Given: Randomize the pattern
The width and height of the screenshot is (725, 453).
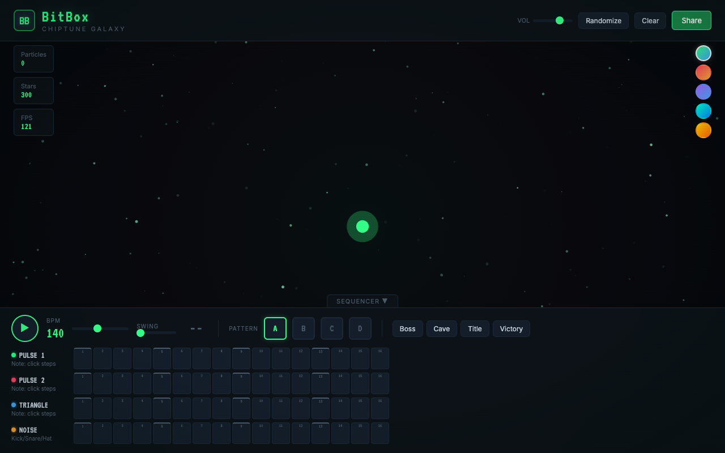Looking at the screenshot, I should (603, 20).
